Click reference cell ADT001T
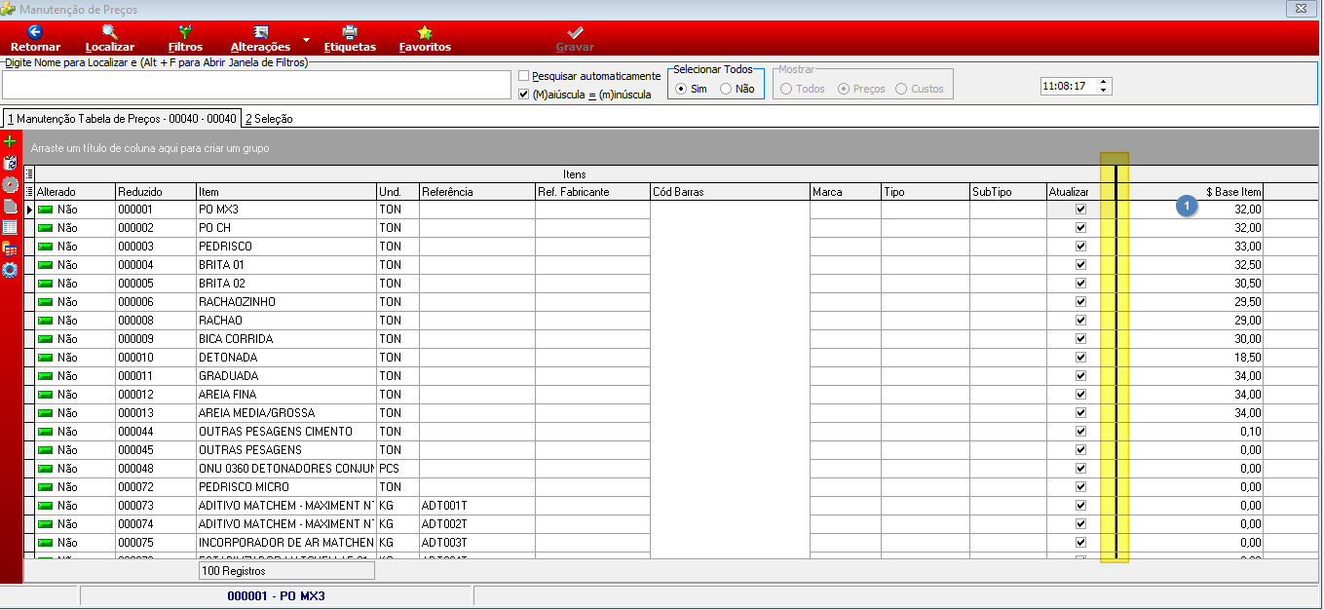 (x=477, y=506)
